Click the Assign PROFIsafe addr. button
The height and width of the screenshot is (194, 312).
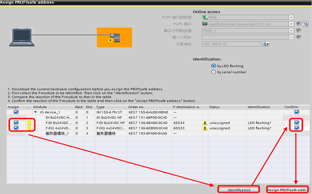click(x=287, y=189)
